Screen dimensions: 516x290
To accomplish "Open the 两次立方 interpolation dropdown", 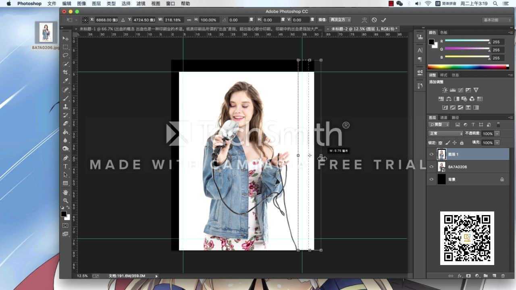I will pos(340,20).
